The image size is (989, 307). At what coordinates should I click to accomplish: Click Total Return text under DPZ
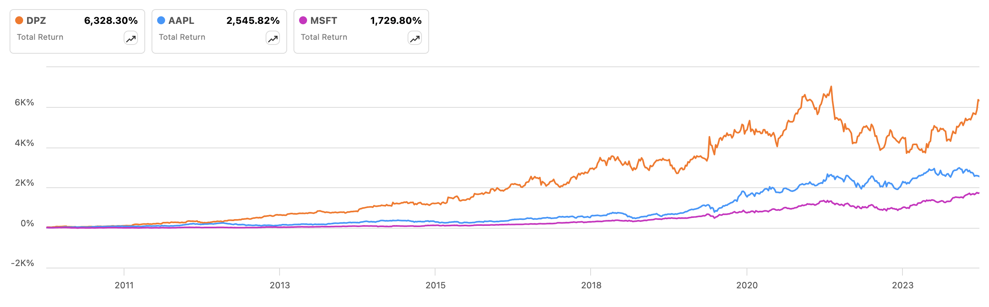click(40, 37)
